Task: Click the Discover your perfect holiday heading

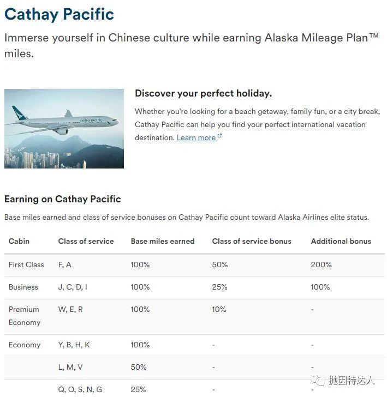Action: point(203,93)
